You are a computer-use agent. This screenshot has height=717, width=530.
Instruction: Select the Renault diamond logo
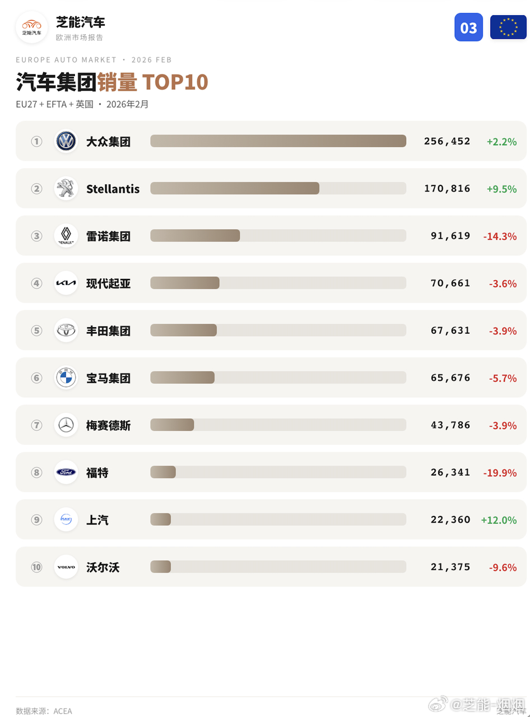pos(66,236)
